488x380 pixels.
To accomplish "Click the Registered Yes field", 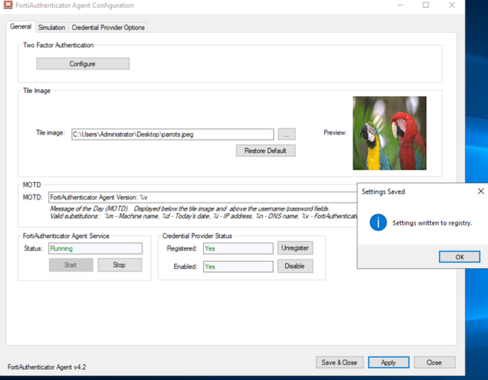I will pos(238,248).
